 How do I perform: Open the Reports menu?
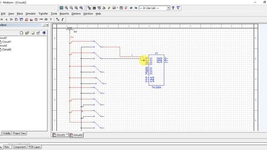click(64, 14)
